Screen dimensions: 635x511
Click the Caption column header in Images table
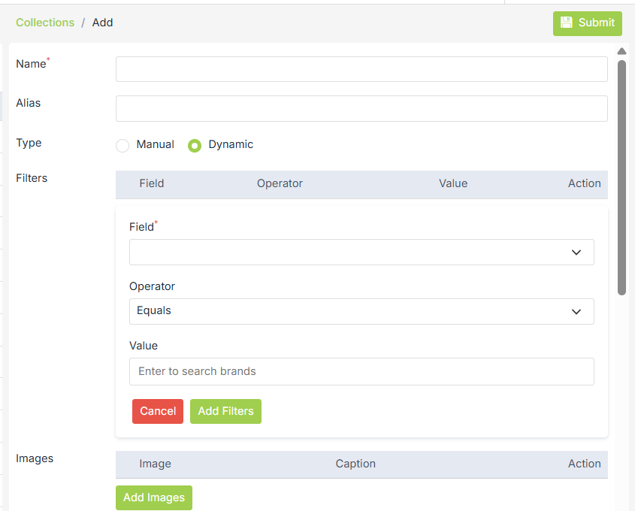tap(355, 464)
